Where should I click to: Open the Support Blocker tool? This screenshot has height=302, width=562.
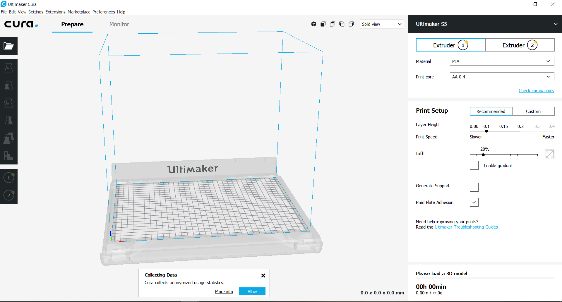click(x=9, y=155)
